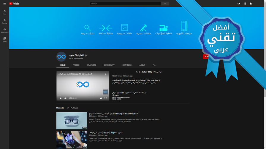
Task: Open Trending in the sidebar
Action: pyautogui.click(x=4, y=21)
